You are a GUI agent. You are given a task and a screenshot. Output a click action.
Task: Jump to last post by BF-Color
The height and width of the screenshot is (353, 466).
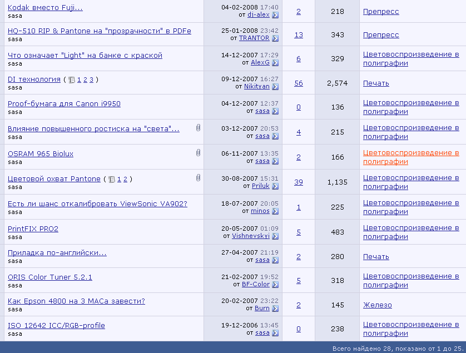(x=275, y=285)
